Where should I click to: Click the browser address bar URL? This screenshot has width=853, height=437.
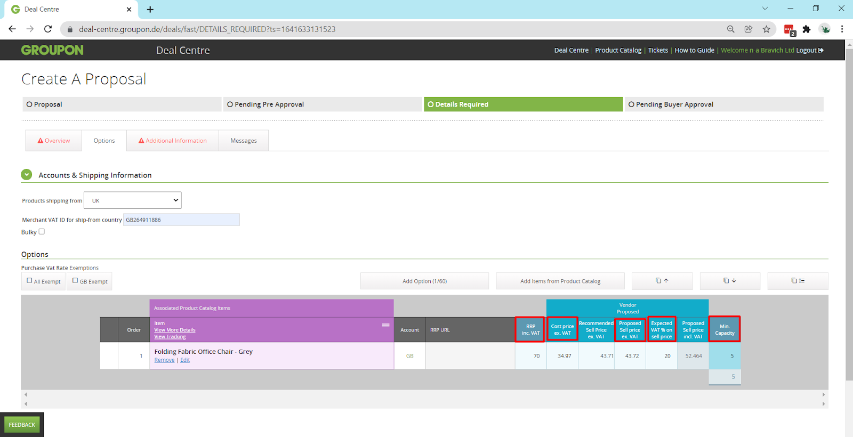point(207,29)
